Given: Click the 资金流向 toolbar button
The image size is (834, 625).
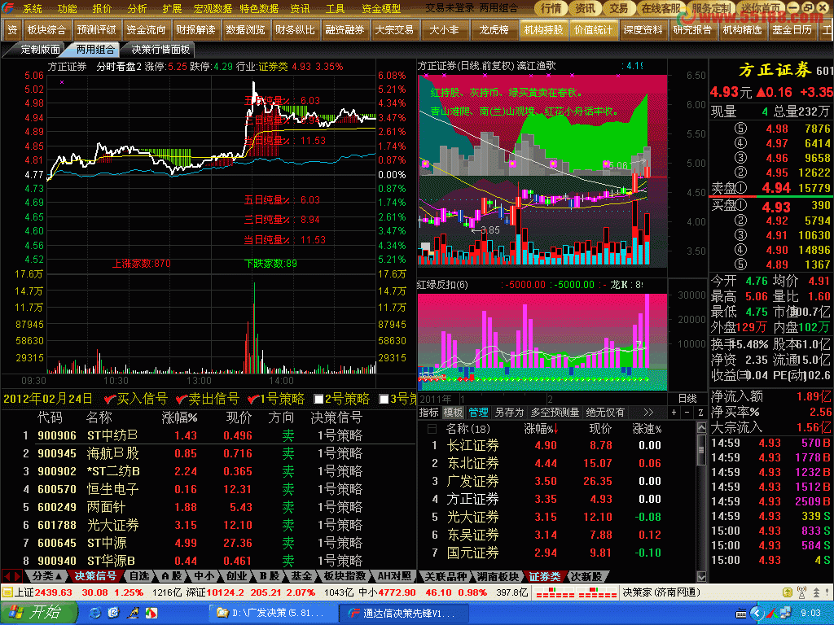Looking at the screenshot, I should 146,30.
